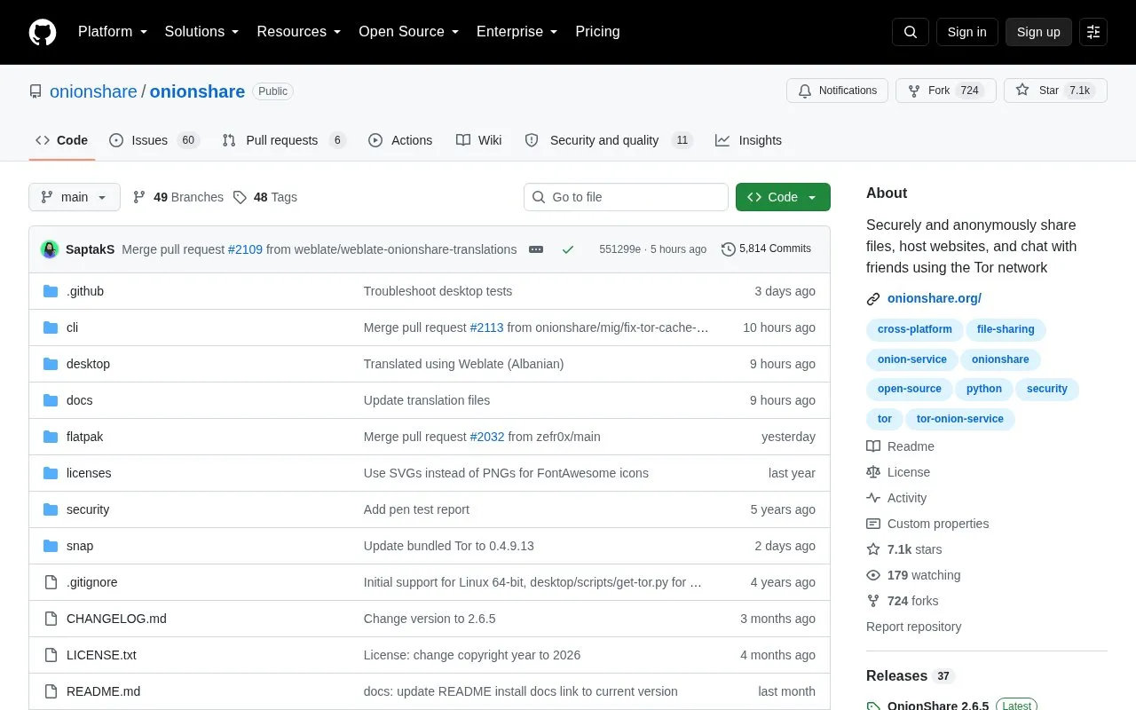Open the Insights tab
Viewport: 1136px width, 710px height.
749,140
